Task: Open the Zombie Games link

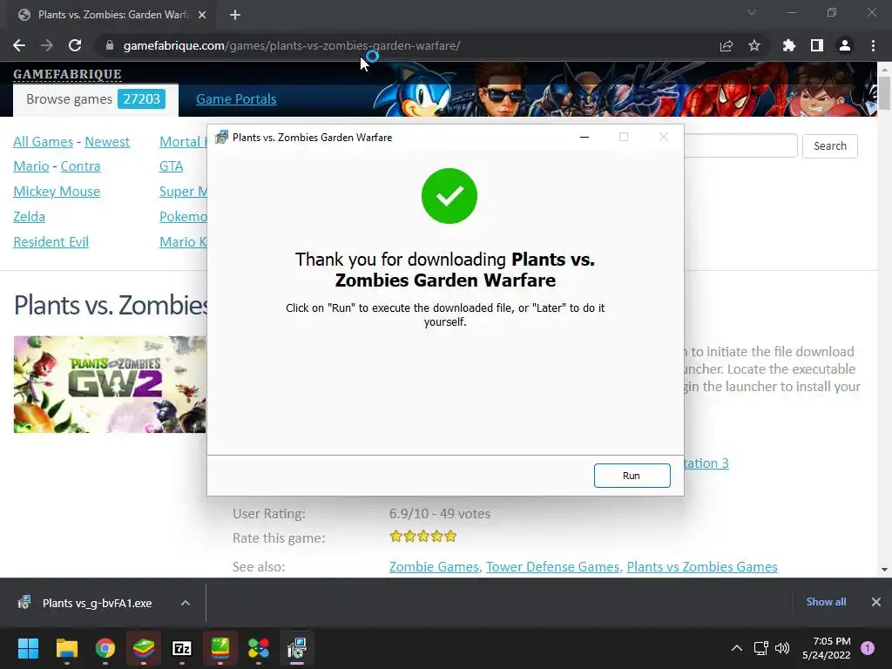Action: click(x=434, y=567)
